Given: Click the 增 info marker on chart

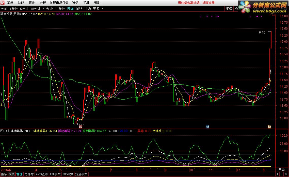Looking at the screenshot, I should [x=81, y=127].
